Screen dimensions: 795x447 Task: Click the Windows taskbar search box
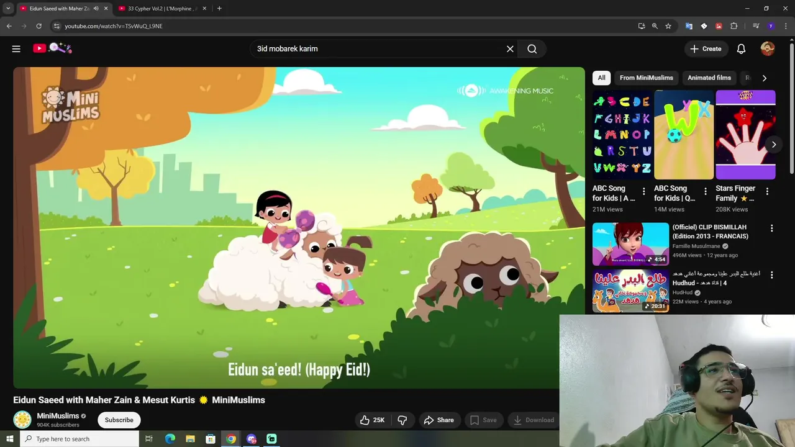click(79, 439)
